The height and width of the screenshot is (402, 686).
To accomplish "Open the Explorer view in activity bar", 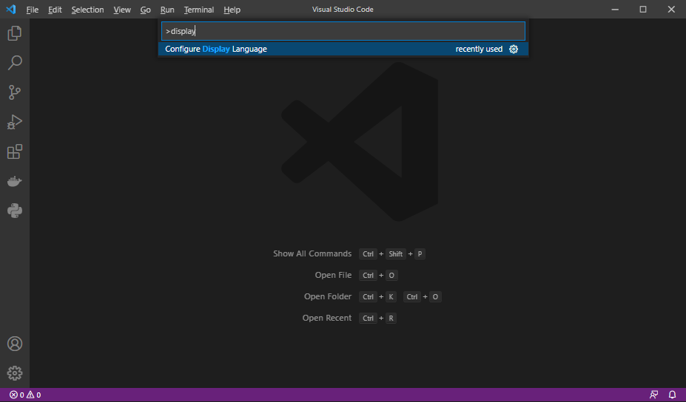I will tap(15, 33).
